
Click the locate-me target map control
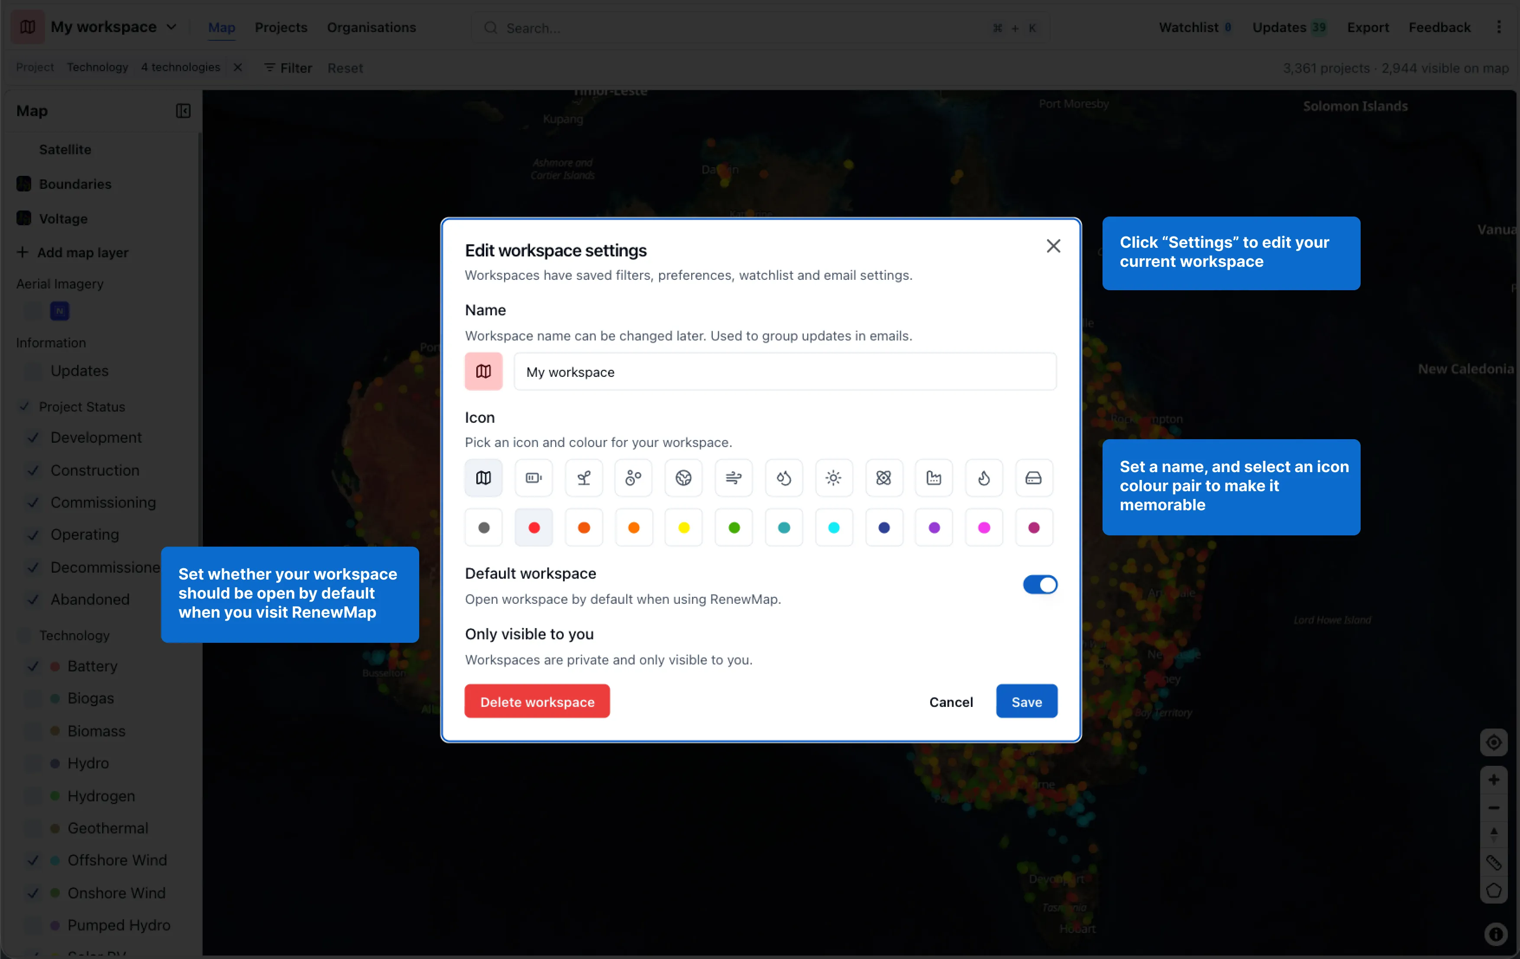click(1494, 742)
